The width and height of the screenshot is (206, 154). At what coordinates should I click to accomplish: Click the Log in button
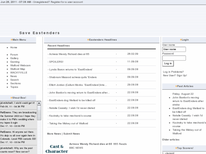pyautogui.click(x=168, y=63)
